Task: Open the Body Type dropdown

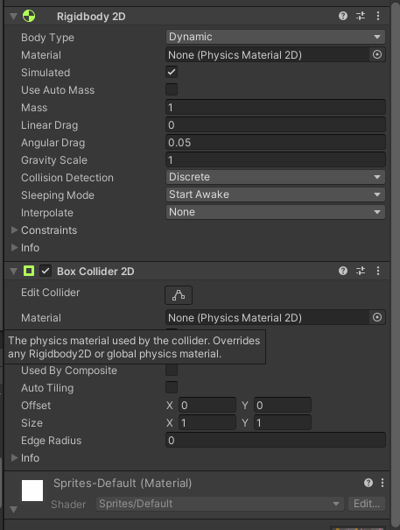Action: click(276, 37)
